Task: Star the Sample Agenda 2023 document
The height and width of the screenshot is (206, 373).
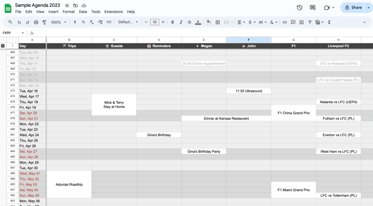Action: [x=67, y=5]
